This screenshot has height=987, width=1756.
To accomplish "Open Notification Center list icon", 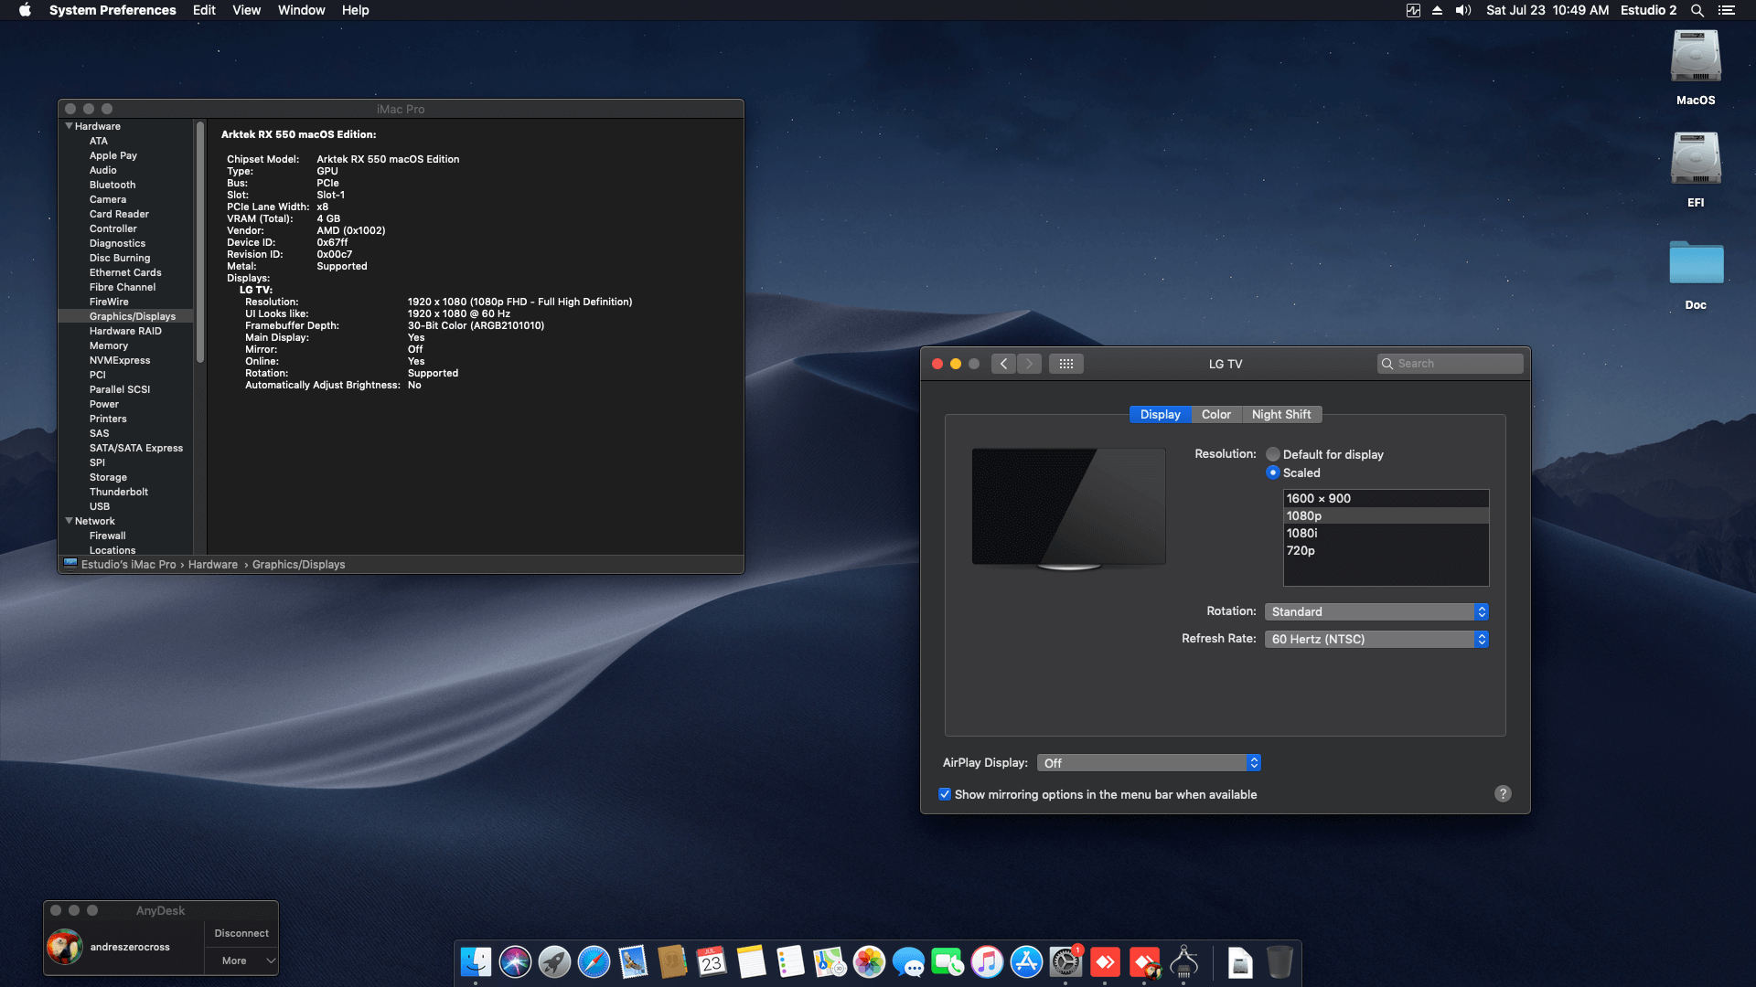I will point(1726,10).
